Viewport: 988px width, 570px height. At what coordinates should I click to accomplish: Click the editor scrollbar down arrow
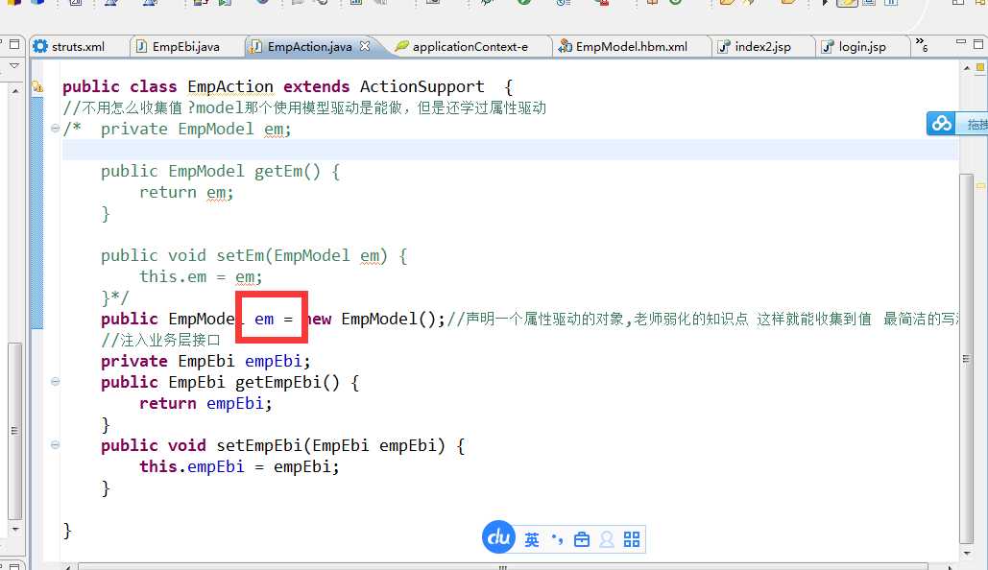coord(967,554)
